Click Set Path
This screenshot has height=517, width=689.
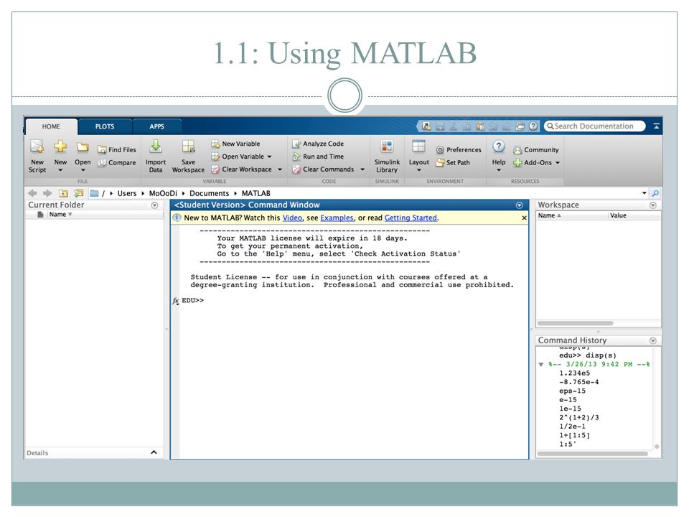(453, 163)
